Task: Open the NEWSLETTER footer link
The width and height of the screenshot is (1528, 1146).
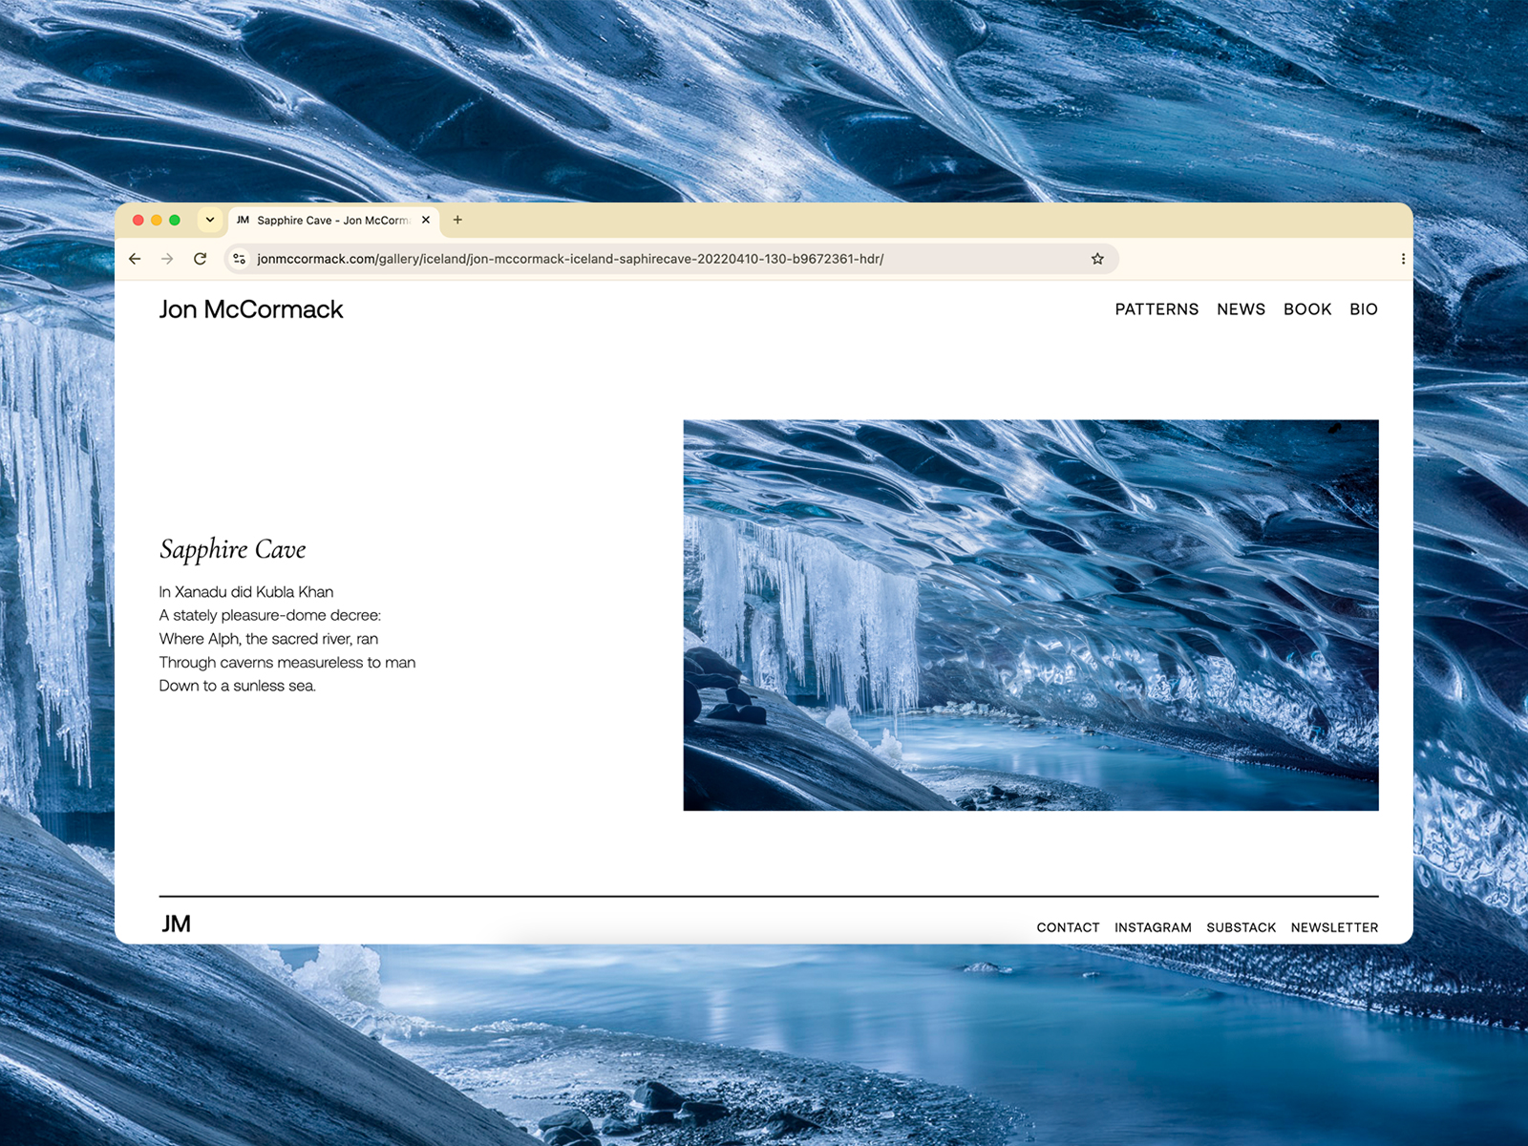Action: pos(1334,927)
